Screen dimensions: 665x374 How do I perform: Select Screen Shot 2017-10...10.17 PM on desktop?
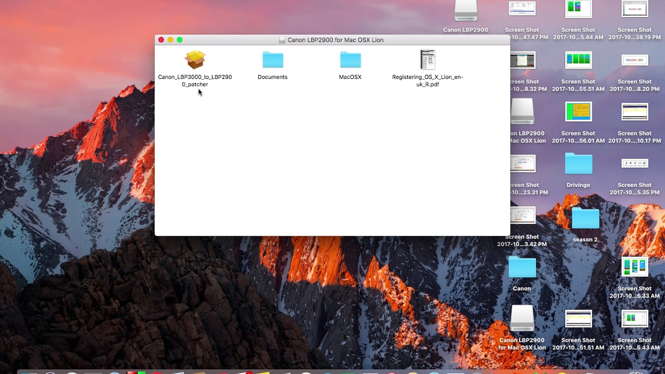coord(634,112)
